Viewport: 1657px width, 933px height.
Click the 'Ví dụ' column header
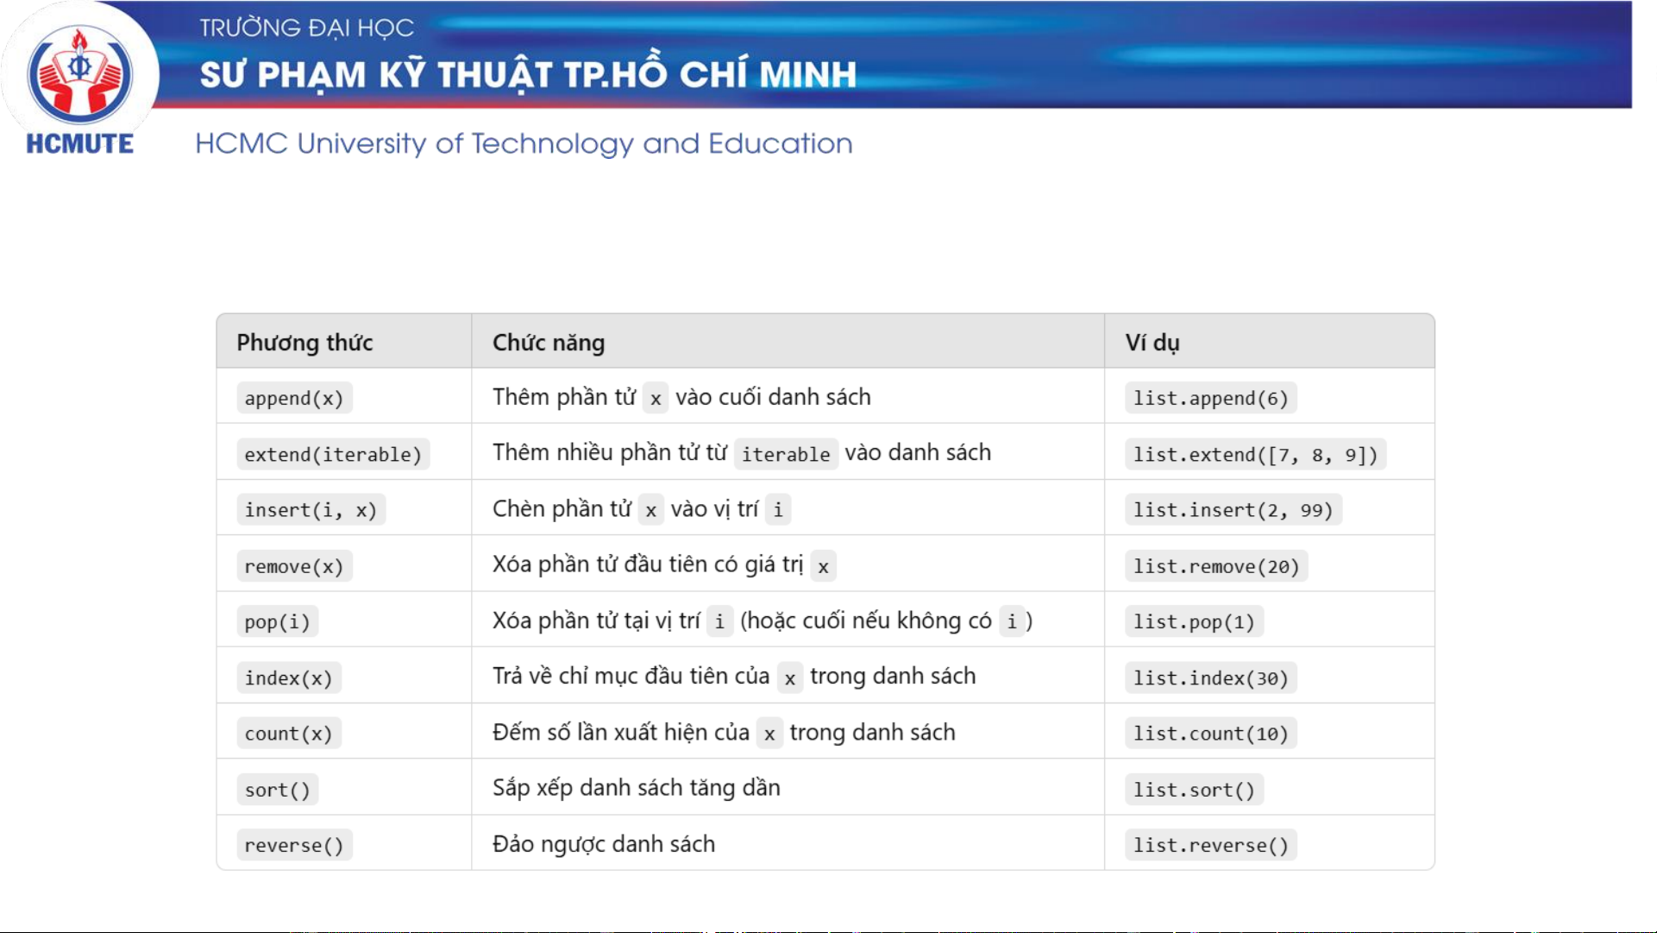point(1152,343)
